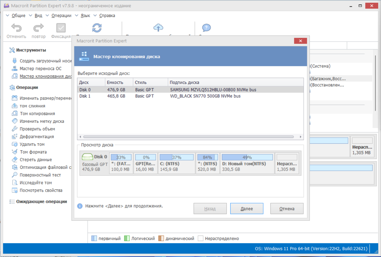Click the Отмена button in dialog

[287, 209]
